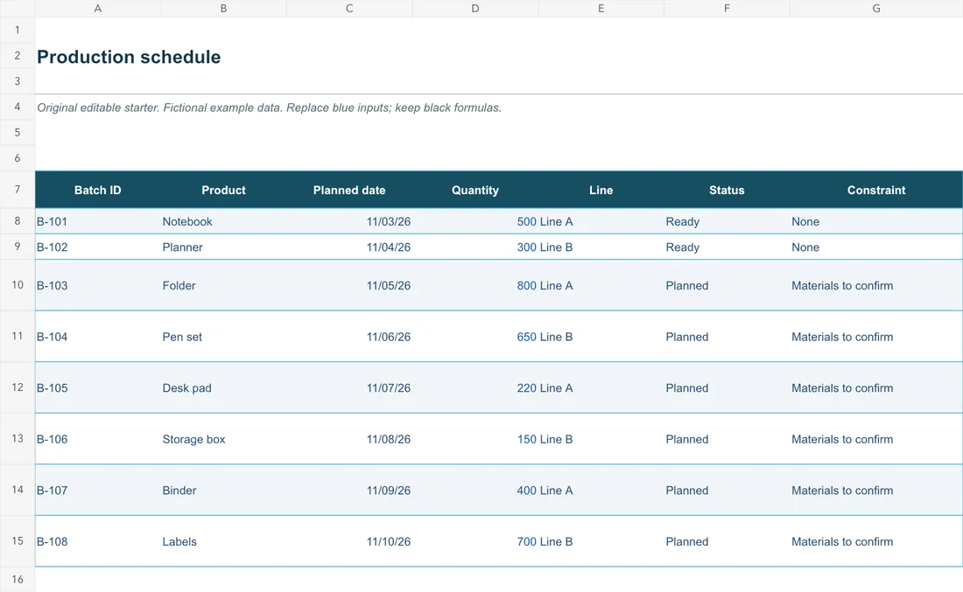Click the Production schedule title cell
Screen dimensions: 963x592
click(x=129, y=57)
